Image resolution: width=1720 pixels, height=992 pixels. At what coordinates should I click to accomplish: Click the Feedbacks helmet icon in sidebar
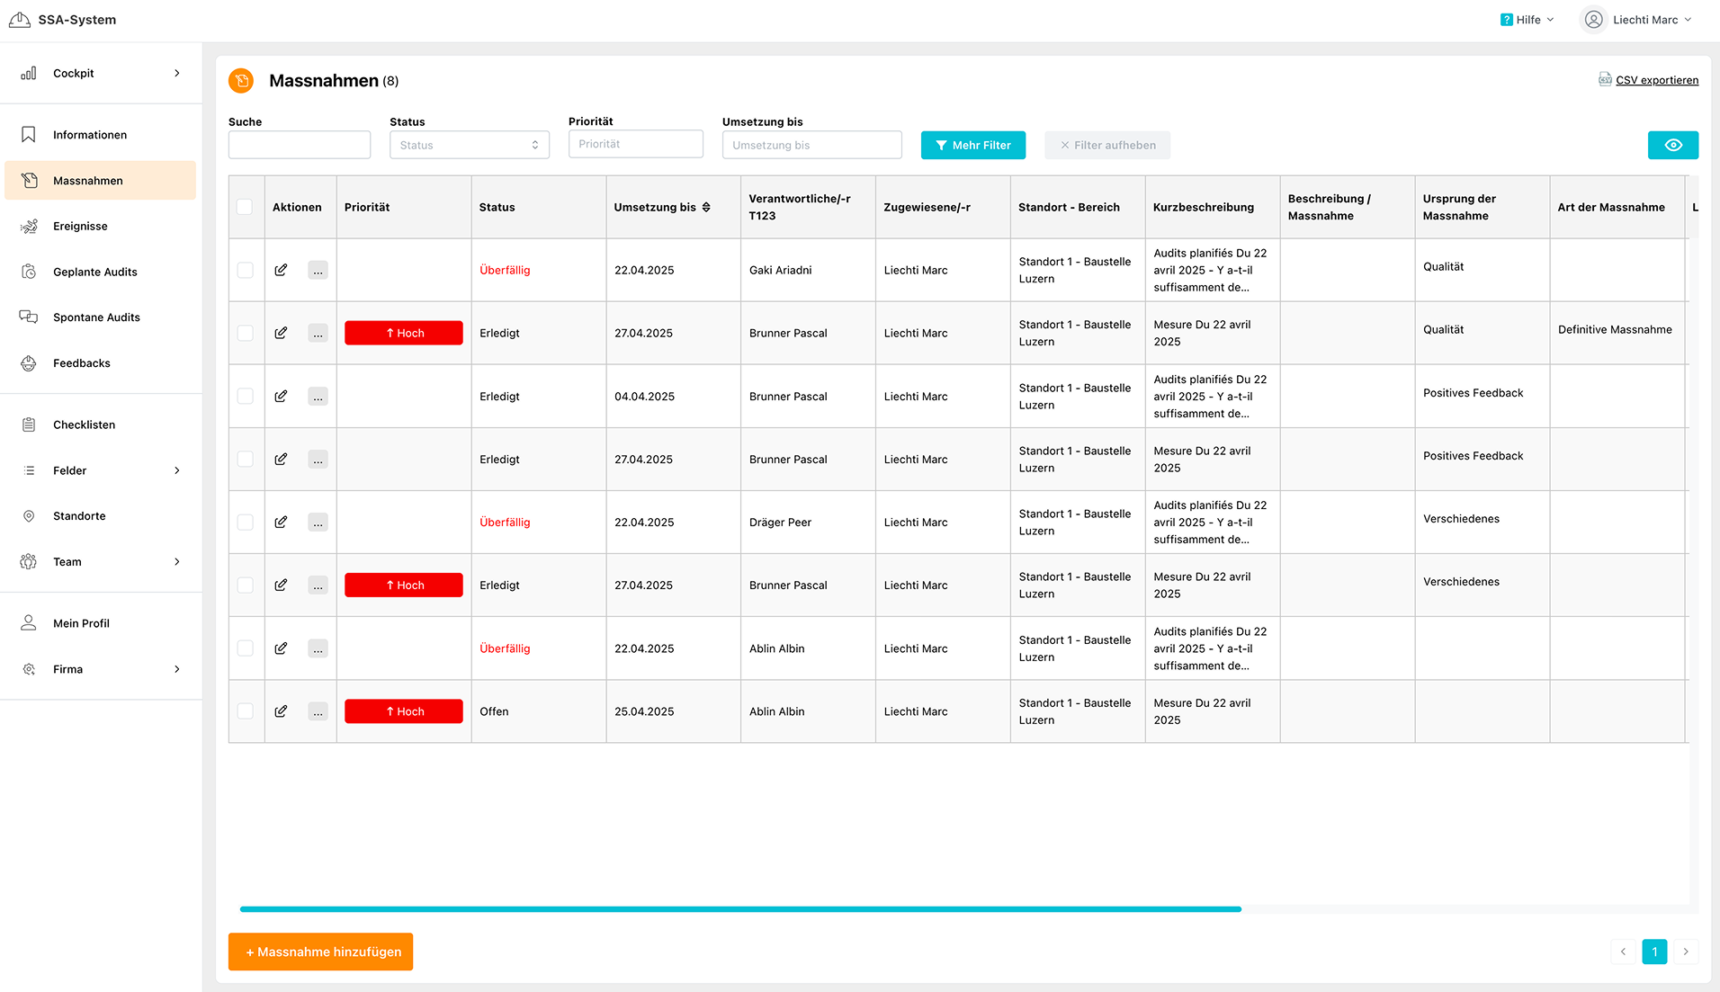click(x=29, y=363)
